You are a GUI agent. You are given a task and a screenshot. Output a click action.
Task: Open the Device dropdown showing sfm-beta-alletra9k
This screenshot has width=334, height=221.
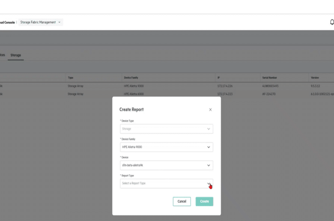click(x=167, y=165)
